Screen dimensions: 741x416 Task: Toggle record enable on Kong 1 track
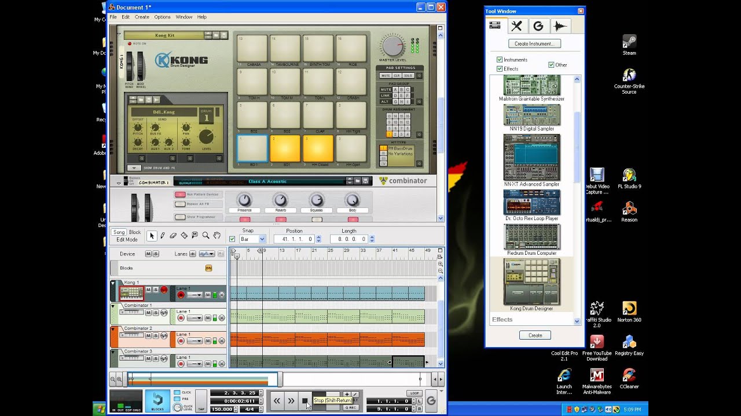(164, 289)
